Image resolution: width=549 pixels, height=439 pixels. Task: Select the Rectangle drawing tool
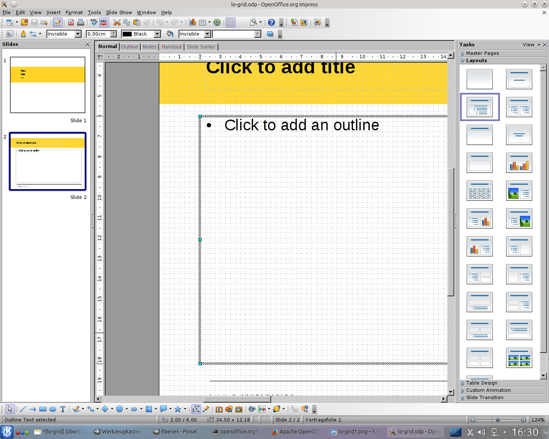pos(43,409)
